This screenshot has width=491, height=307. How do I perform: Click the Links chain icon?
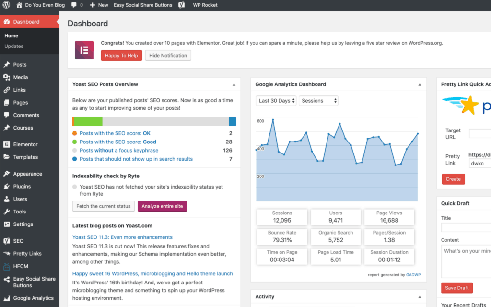click(x=7, y=90)
